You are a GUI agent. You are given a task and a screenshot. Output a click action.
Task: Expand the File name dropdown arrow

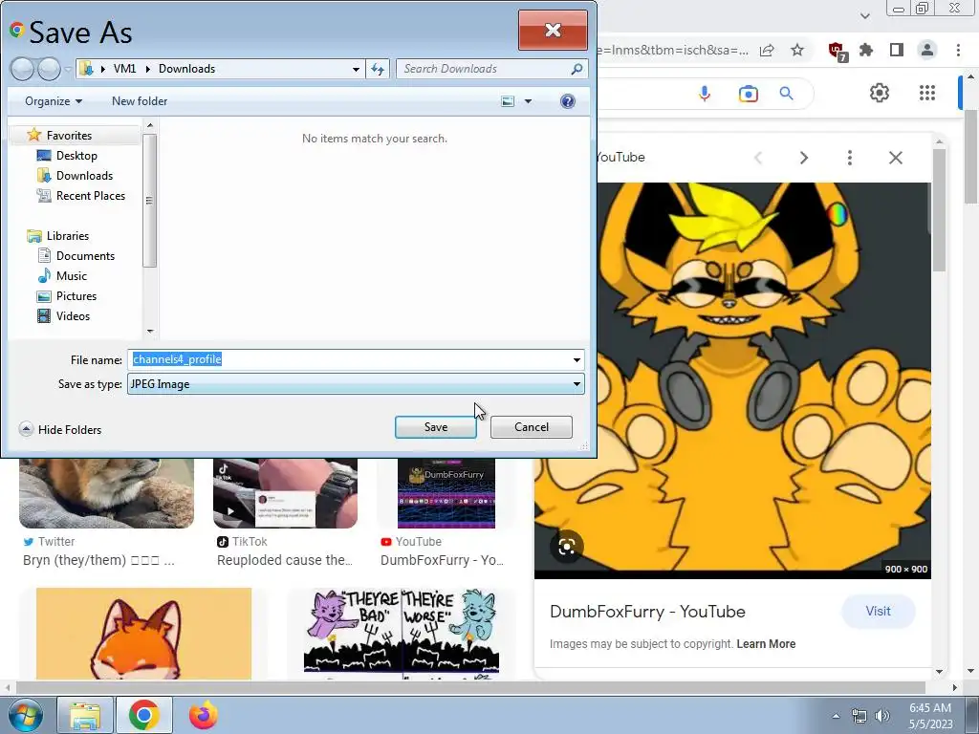(577, 359)
